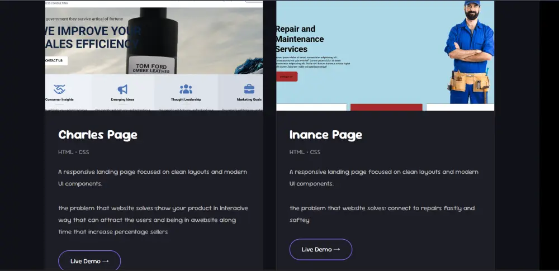
Task: Click the Contact Us button in Charles preview
Action: tap(56, 60)
